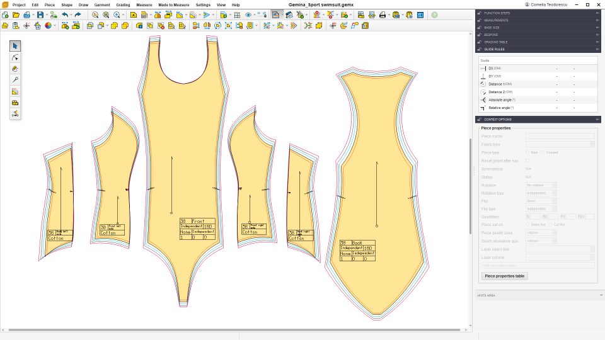Select the Main piece type radio button
This screenshot has width=605, height=340.
527,152
